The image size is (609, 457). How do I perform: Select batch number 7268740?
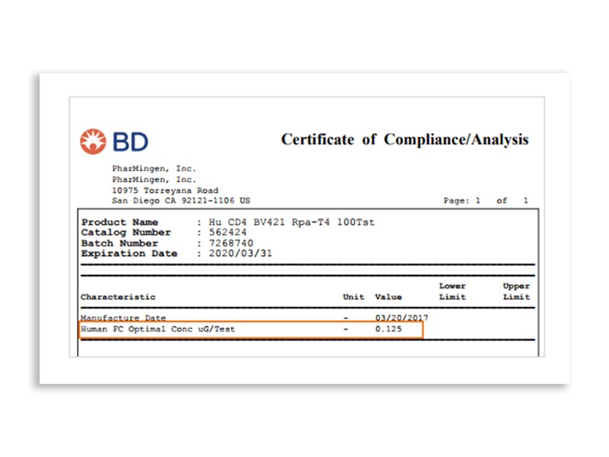point(227,243)
